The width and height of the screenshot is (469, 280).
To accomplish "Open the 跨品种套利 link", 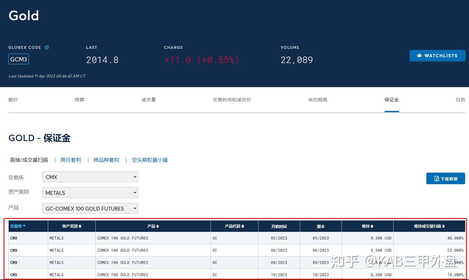I will [106, 160].
